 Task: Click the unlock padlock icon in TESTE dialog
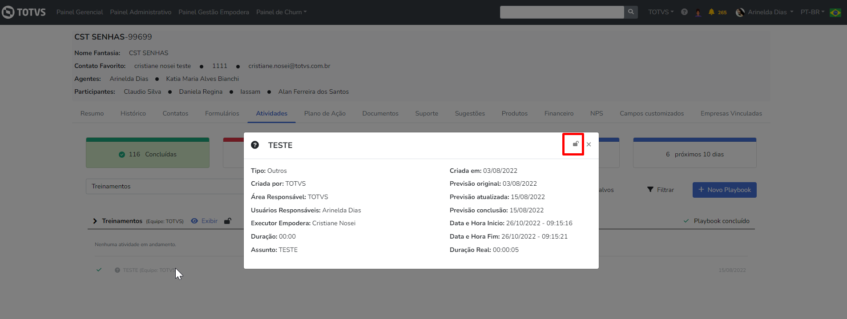(575, 144)
